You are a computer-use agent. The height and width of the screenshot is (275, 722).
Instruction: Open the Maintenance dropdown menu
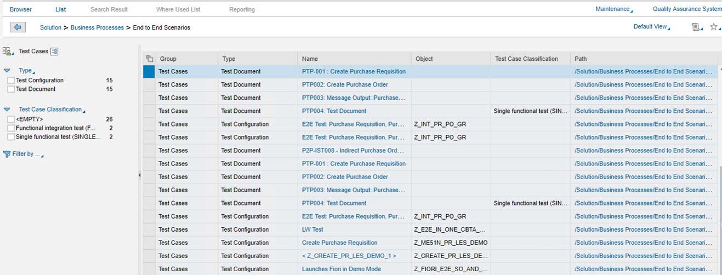tap(613, 9)
